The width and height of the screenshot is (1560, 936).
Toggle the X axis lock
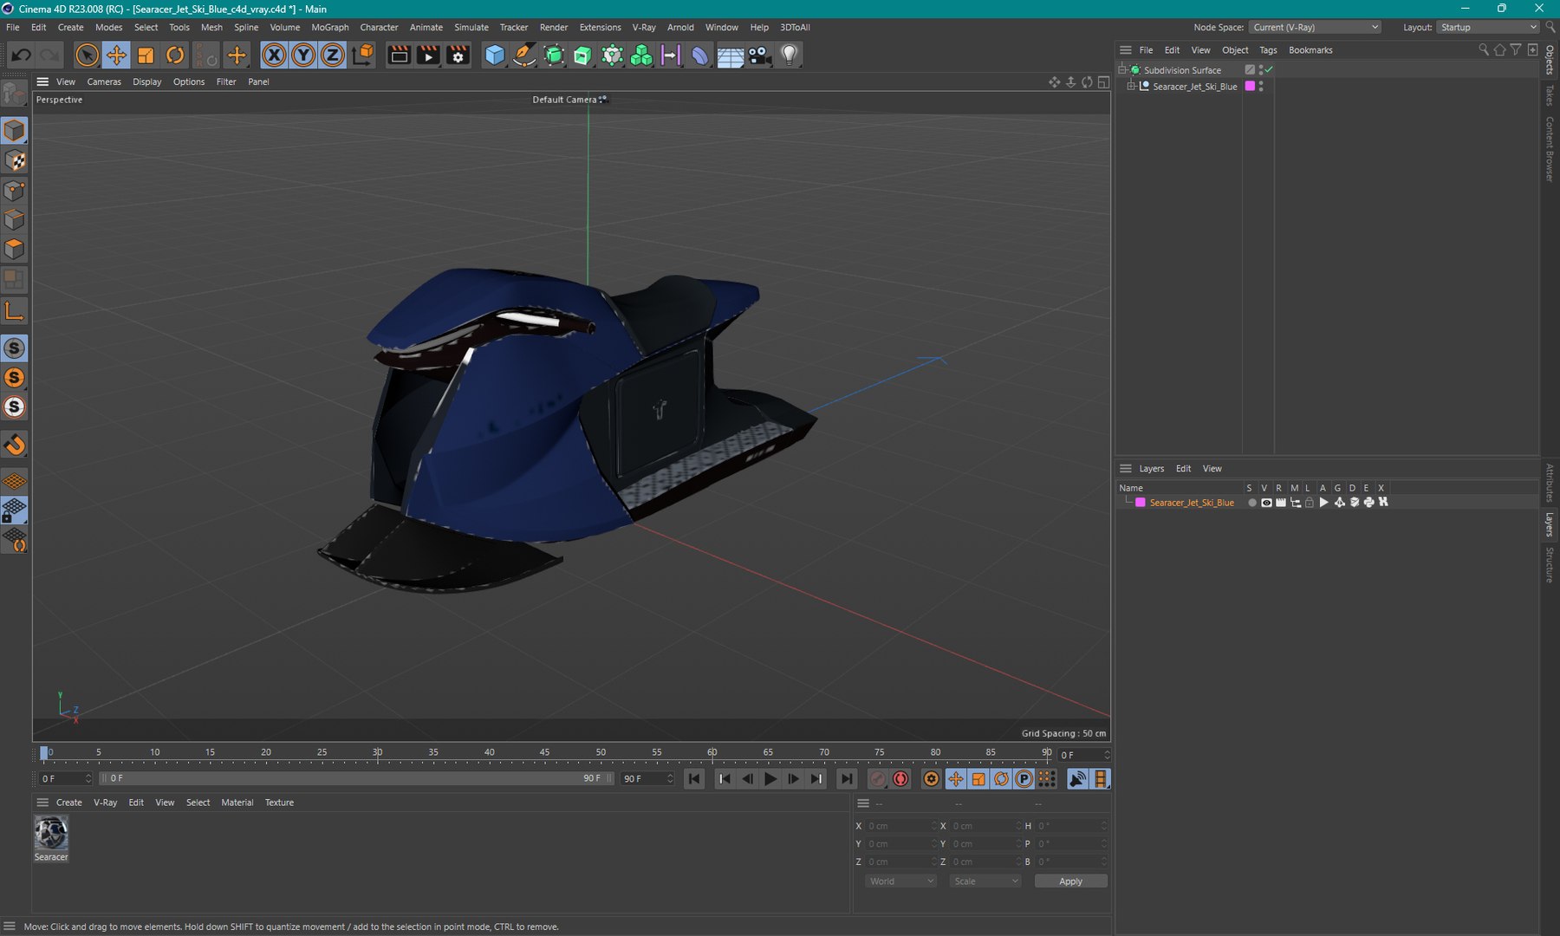point(274,55)
